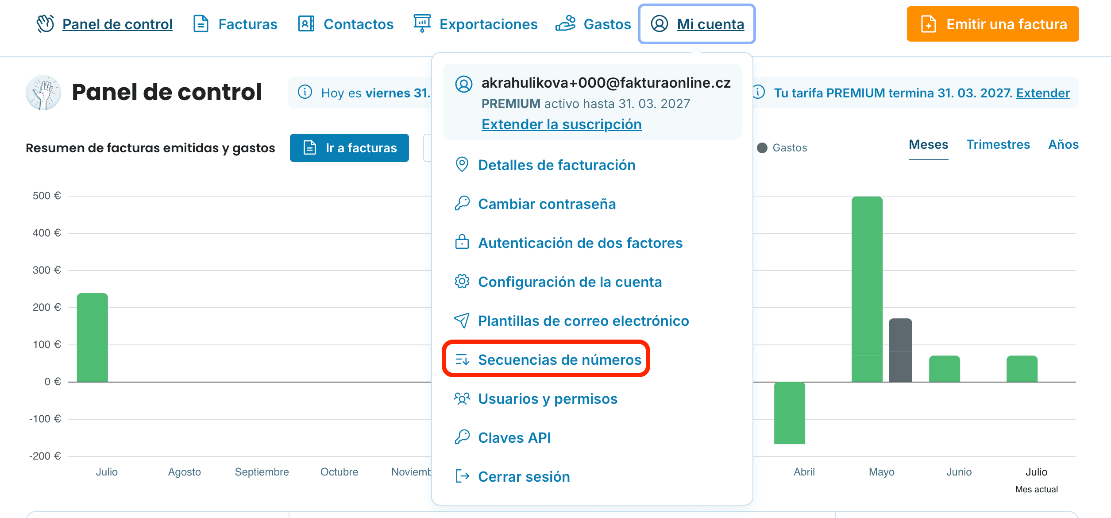Viewport: 1111px width, 518px height.
Task: Select the Meses chart tab
Action: pyautogui.click(x=928, y=145)
